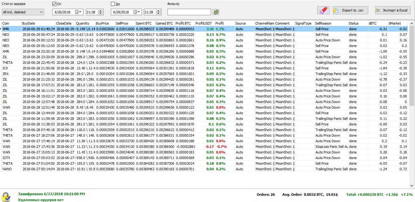Open the wrench tools button
415x202 pixels.
323,10
